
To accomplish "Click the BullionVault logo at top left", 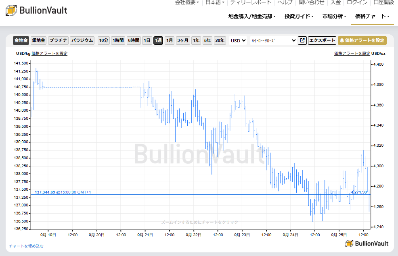I will (36, 10).
